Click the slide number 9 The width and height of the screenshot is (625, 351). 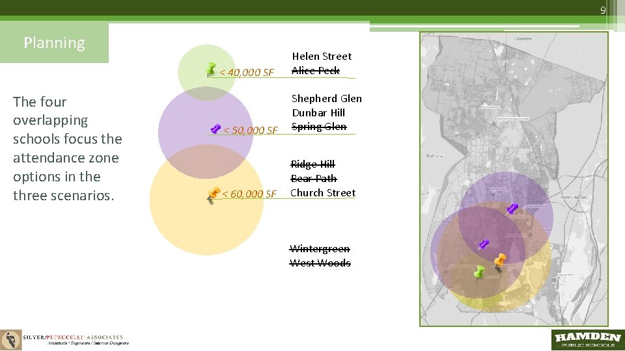coord(603,10)
